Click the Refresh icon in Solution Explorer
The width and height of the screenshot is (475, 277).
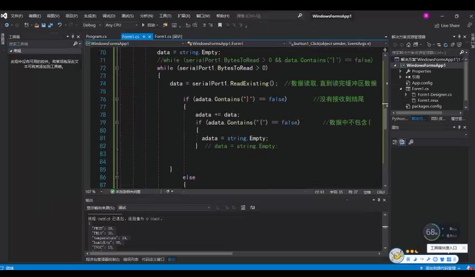(x=445, y=45)
